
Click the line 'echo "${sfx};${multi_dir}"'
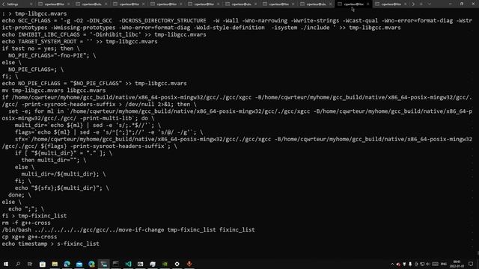62,188
